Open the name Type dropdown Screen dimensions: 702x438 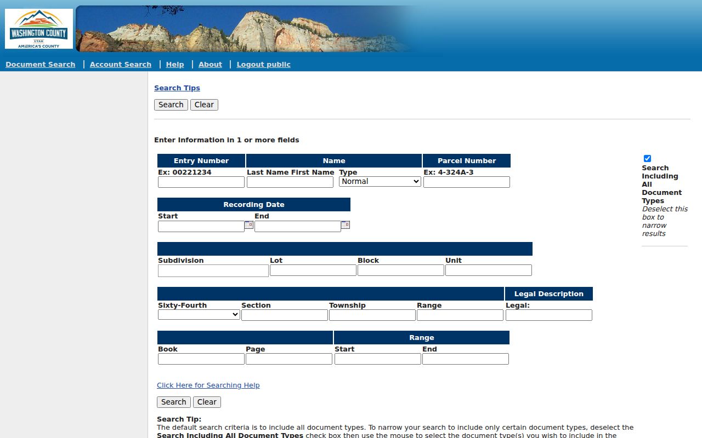pyautogui.click(x=380, y=181)
